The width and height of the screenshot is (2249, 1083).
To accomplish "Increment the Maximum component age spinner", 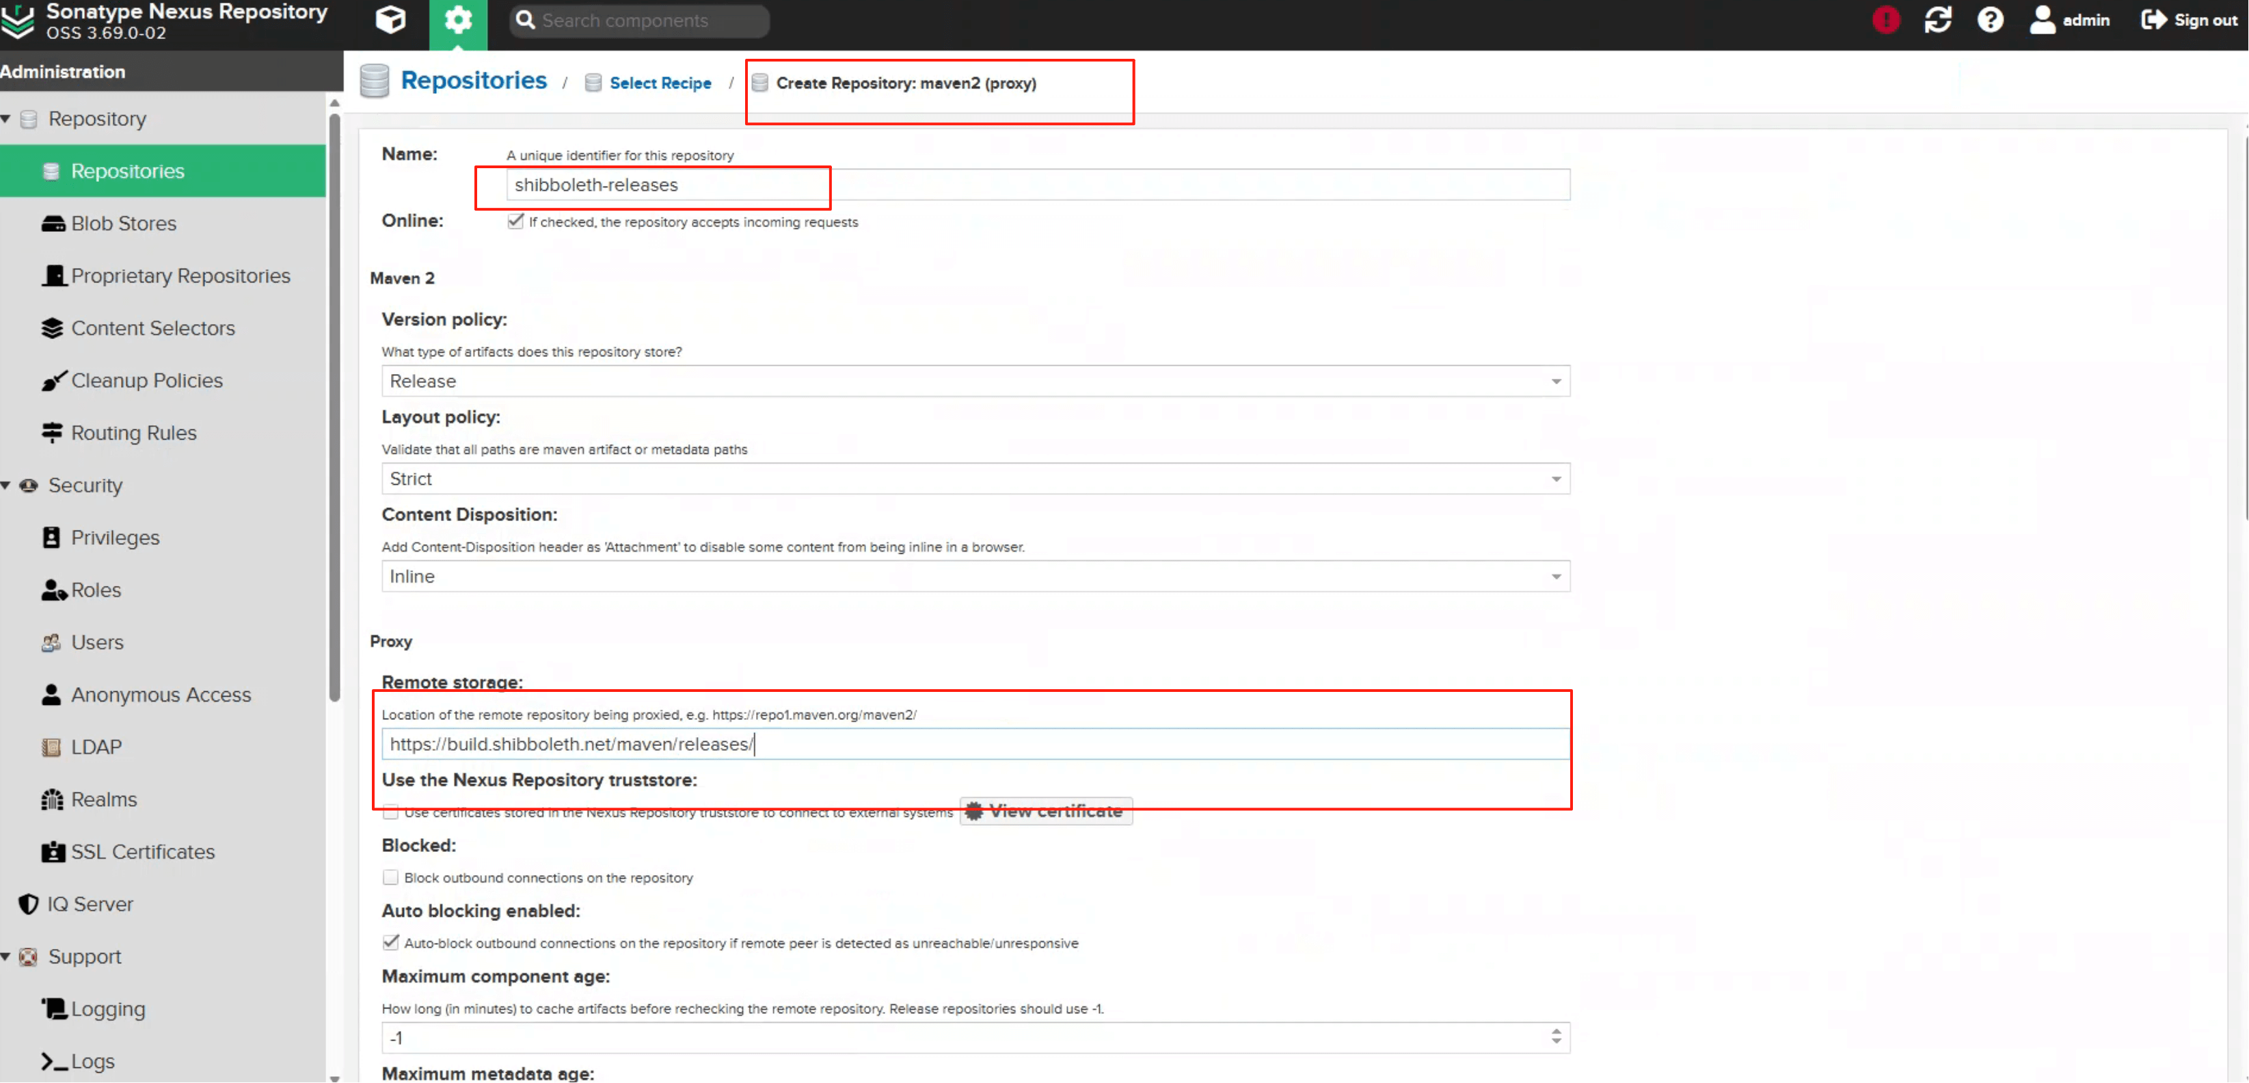I will (1556, 1032).
